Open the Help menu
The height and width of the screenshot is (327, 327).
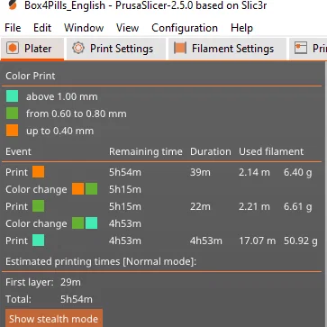coord(241,28)
